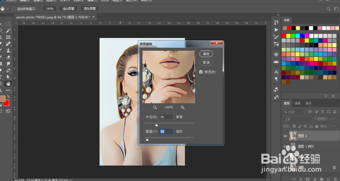Open the History panel icon
Viewport: 340px width, 181px height.
pos(276,22)
